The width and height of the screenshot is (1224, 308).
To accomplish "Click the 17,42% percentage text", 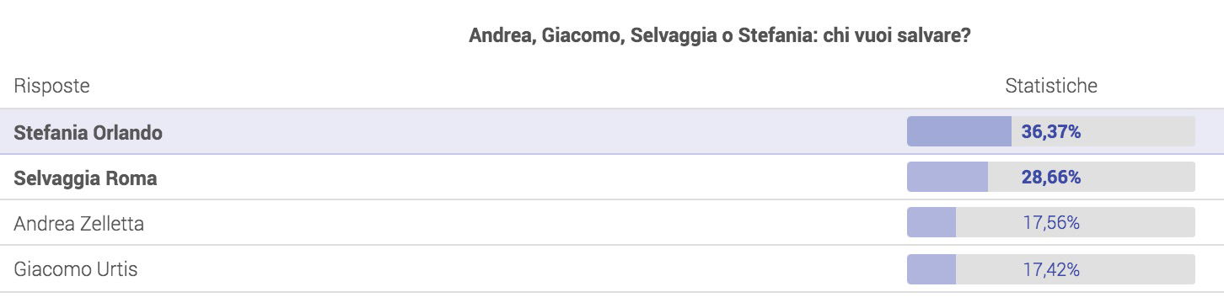I will pyautogui.click(x=1051, y=270).
